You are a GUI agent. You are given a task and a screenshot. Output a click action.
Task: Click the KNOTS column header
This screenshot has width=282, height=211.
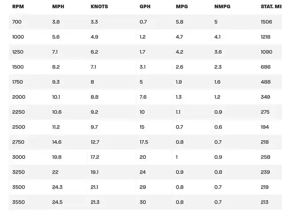point(99,7)
